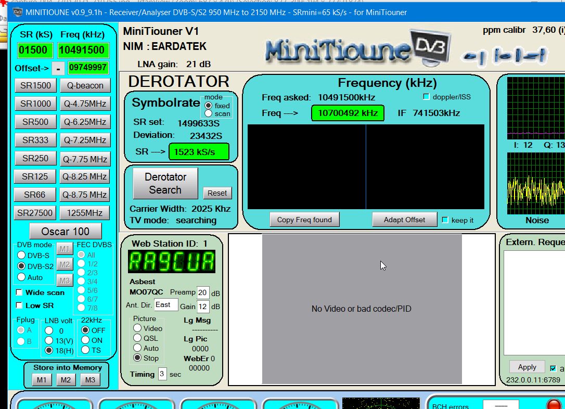The width and height of the screenshot is (565, 409).
Task: Click the MiniTioune app icon in title bar
Action: click(x=17, y=12)
